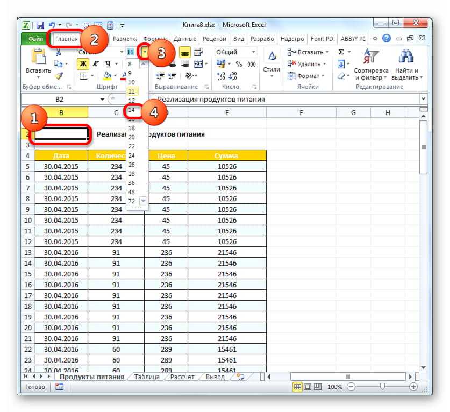Open the Данные ribbon tab
The width and height of the screenshot is (450, 412).
pos(185,39)
